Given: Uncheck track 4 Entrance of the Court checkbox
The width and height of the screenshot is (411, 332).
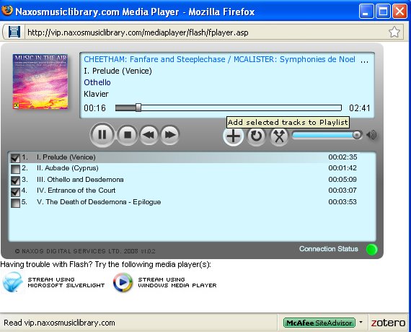Looking at the screenshot, I should click(15, 191).
